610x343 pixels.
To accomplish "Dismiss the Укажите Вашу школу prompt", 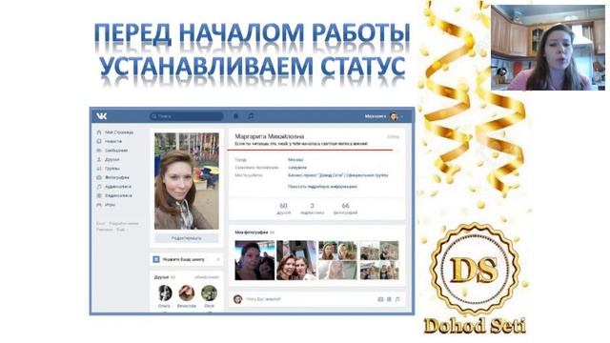I will click(x=218, y=259).
